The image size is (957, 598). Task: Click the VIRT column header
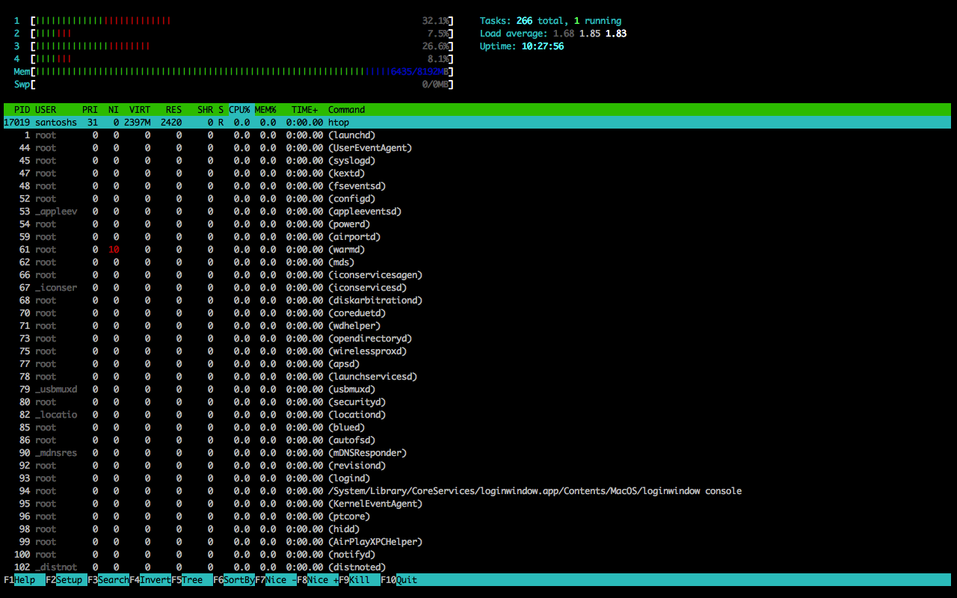point(140,110)
